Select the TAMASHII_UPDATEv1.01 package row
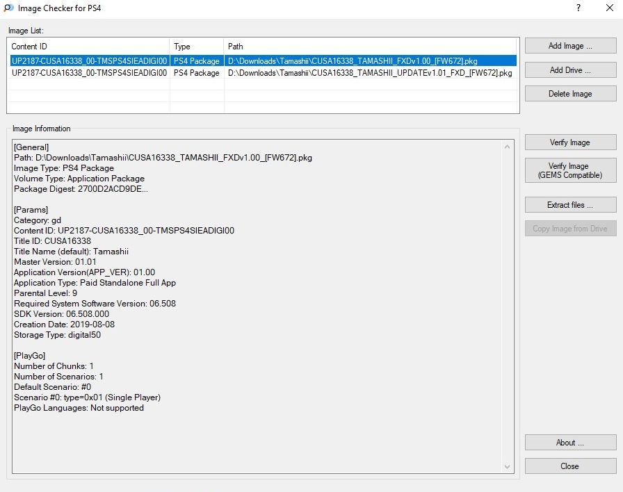 tap(263, 73)
